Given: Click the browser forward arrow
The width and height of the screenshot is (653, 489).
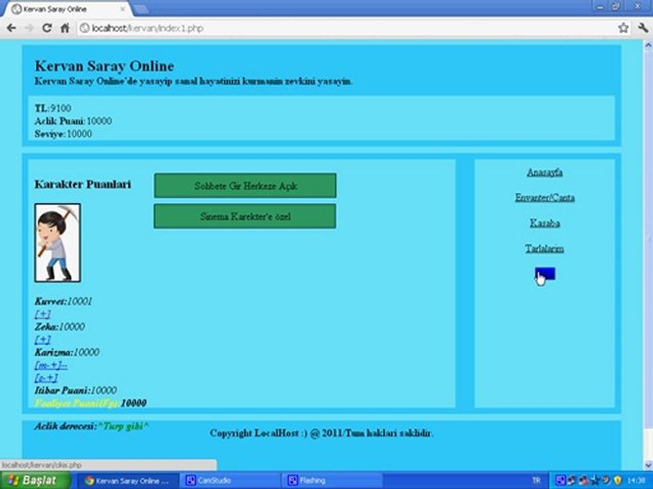Looking at the screenshot, I should pos(29,28).
